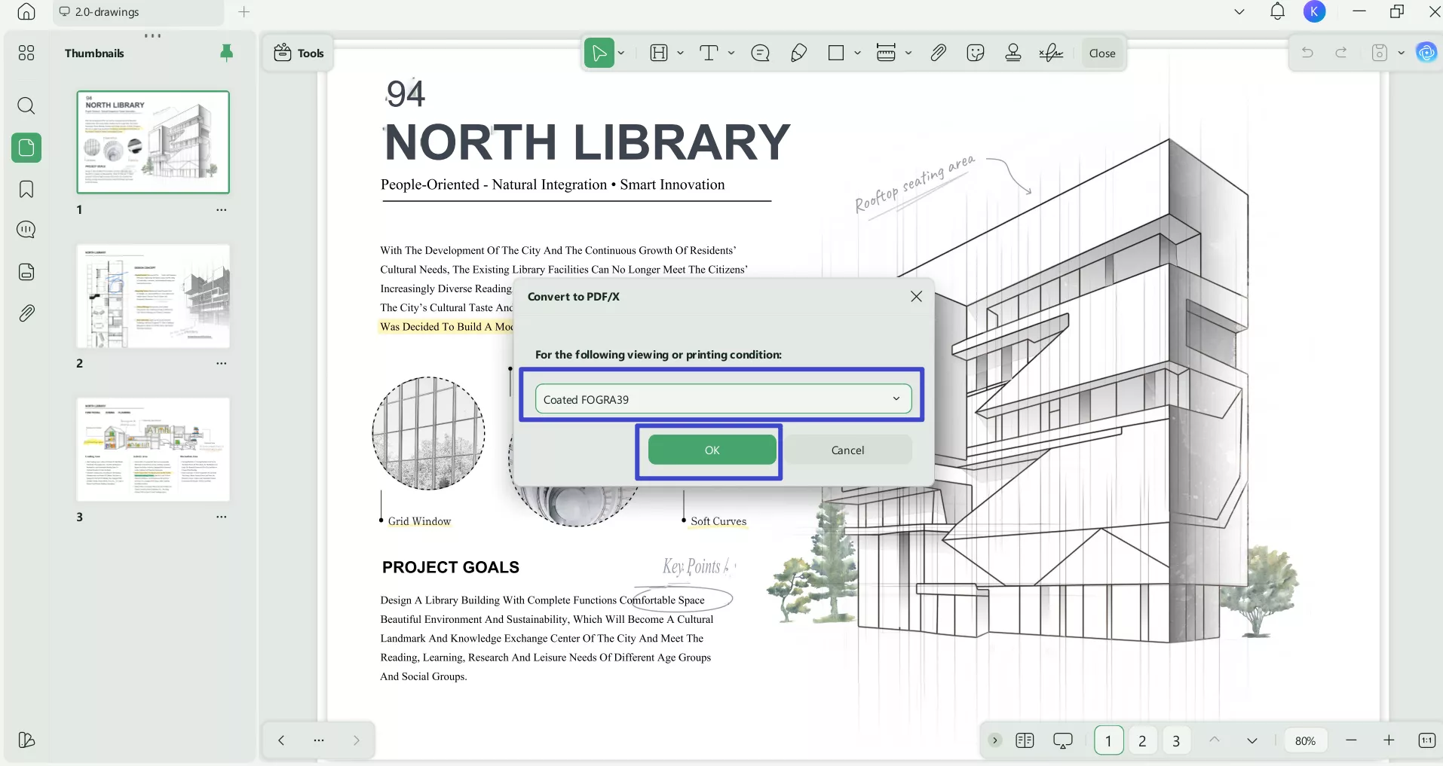Expand the shape tool options chevron

(x=859, y=53)
